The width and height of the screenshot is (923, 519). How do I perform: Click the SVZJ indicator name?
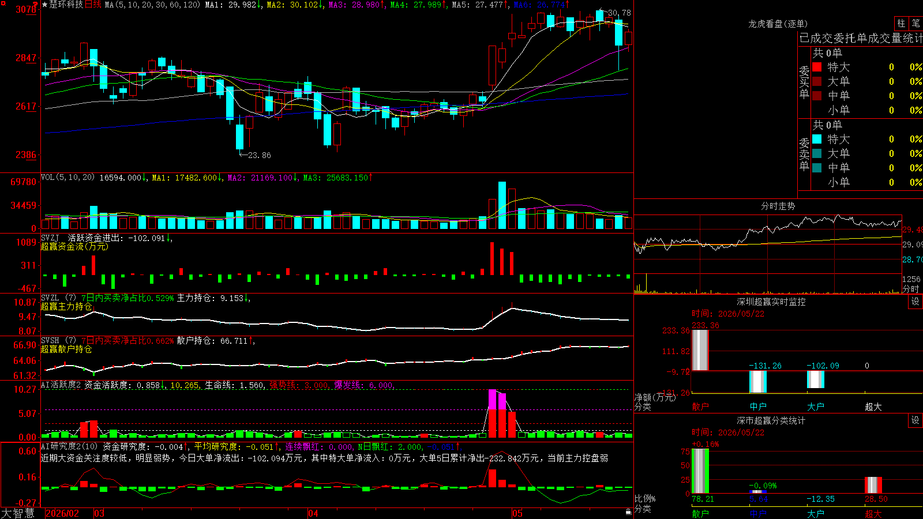coord(50,238)
